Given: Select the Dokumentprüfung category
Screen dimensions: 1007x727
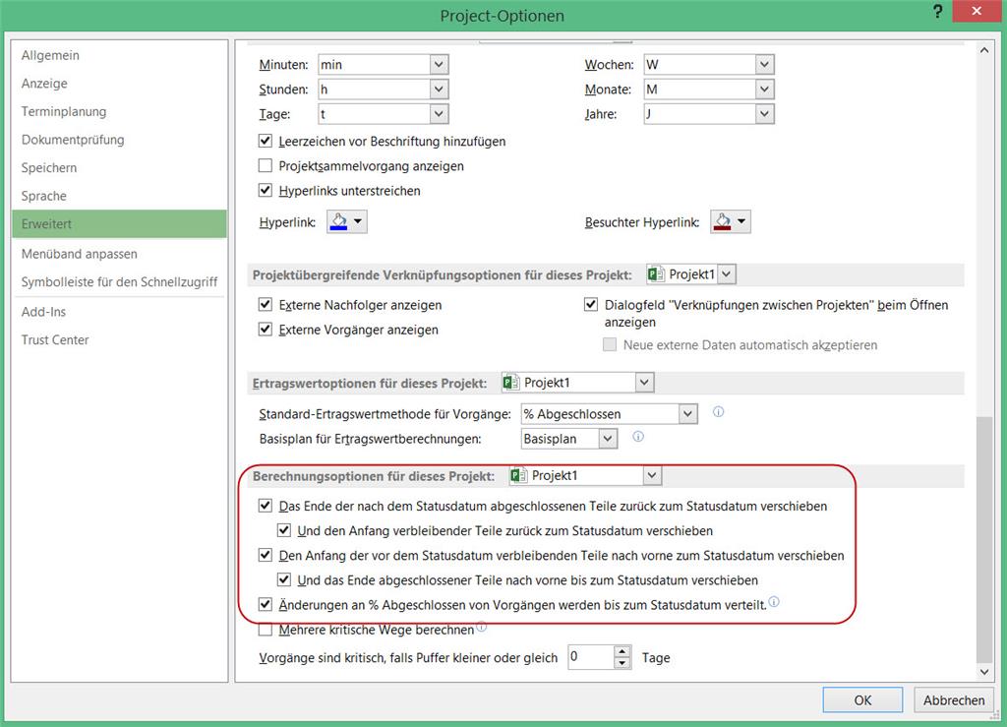Looking at the screenshot, I should click(119, 140).
